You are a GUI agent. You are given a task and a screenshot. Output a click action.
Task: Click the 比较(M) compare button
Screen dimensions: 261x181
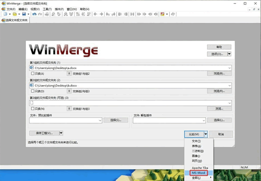pyautogui.click(x=194, y=134)
